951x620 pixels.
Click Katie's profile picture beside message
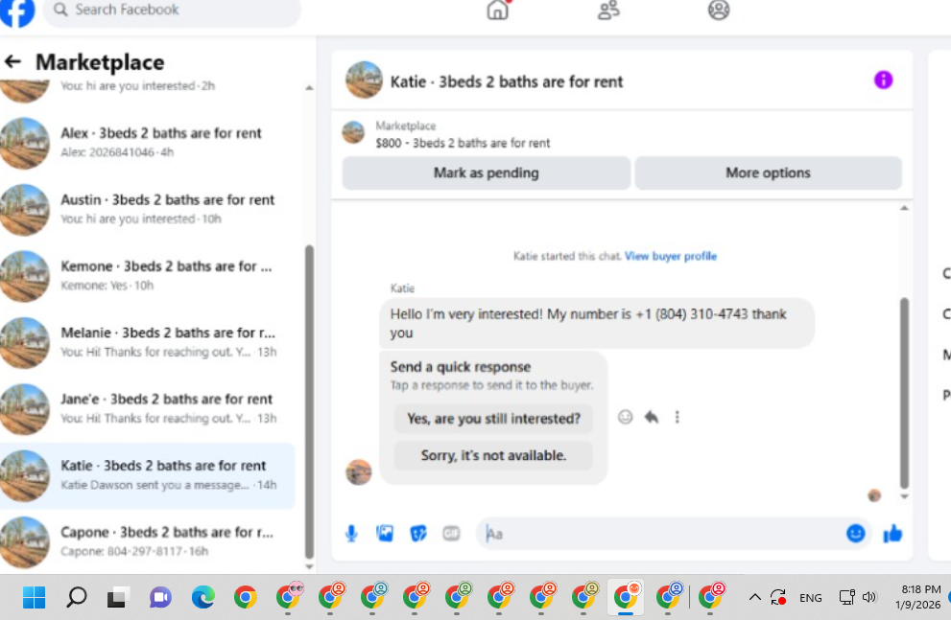coord(359,472)
